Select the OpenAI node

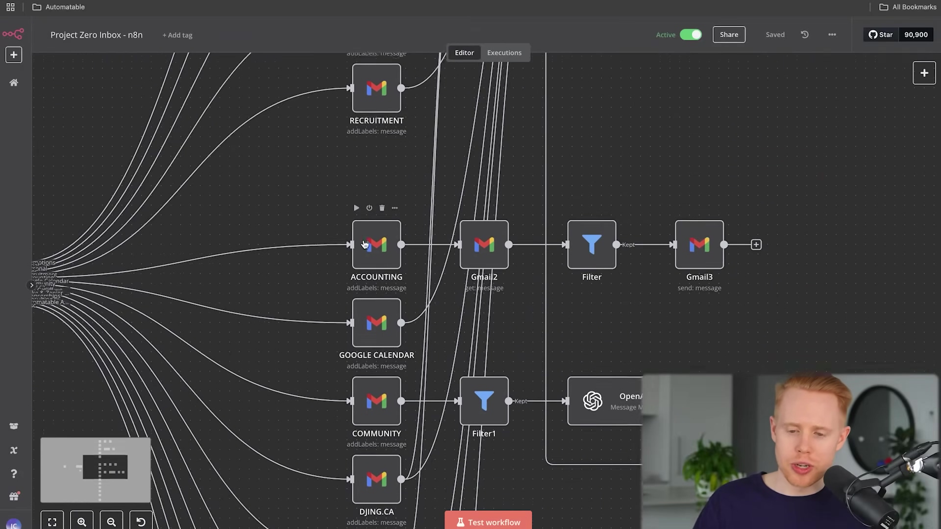coord(605,401)
